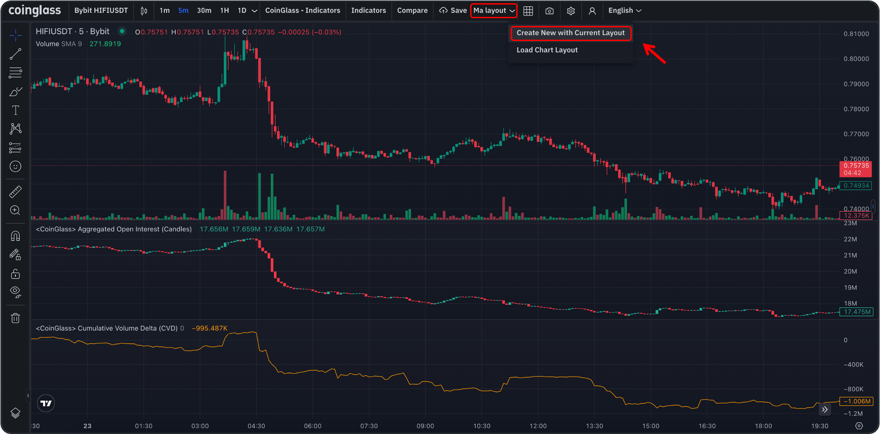Toggle the Ma layout dropdown

click(494, 10)
